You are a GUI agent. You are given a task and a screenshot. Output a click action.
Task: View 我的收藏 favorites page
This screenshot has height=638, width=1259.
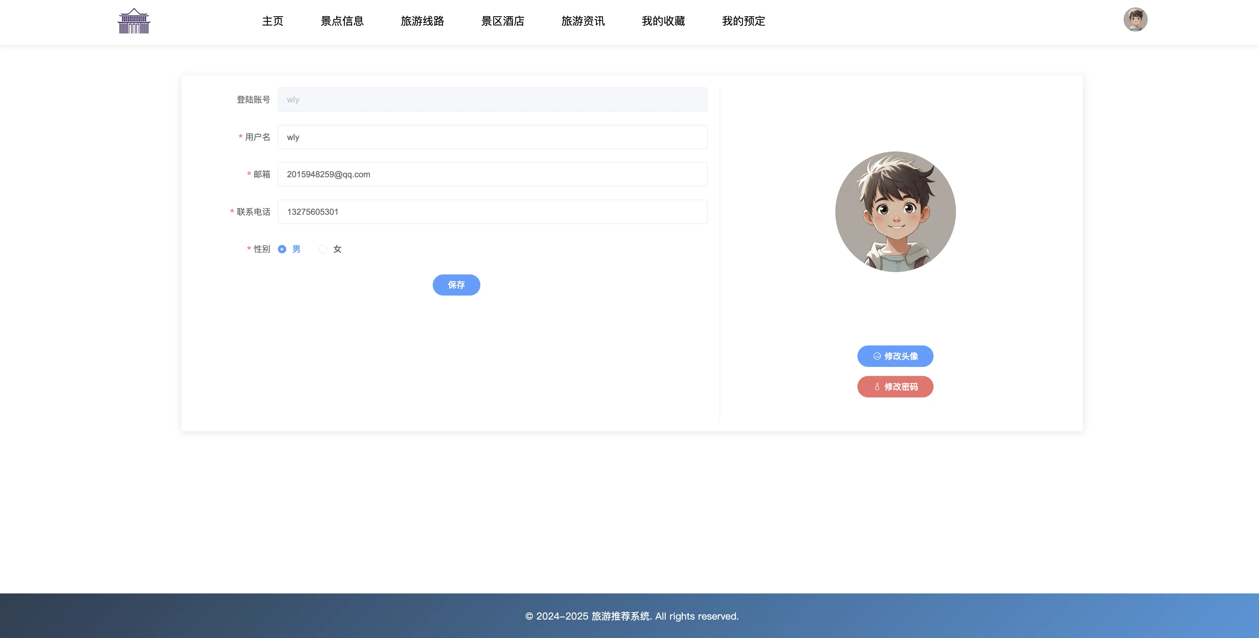663,21
